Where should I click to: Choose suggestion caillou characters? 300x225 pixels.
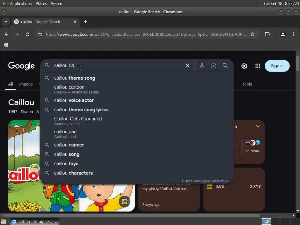point(137,173)
